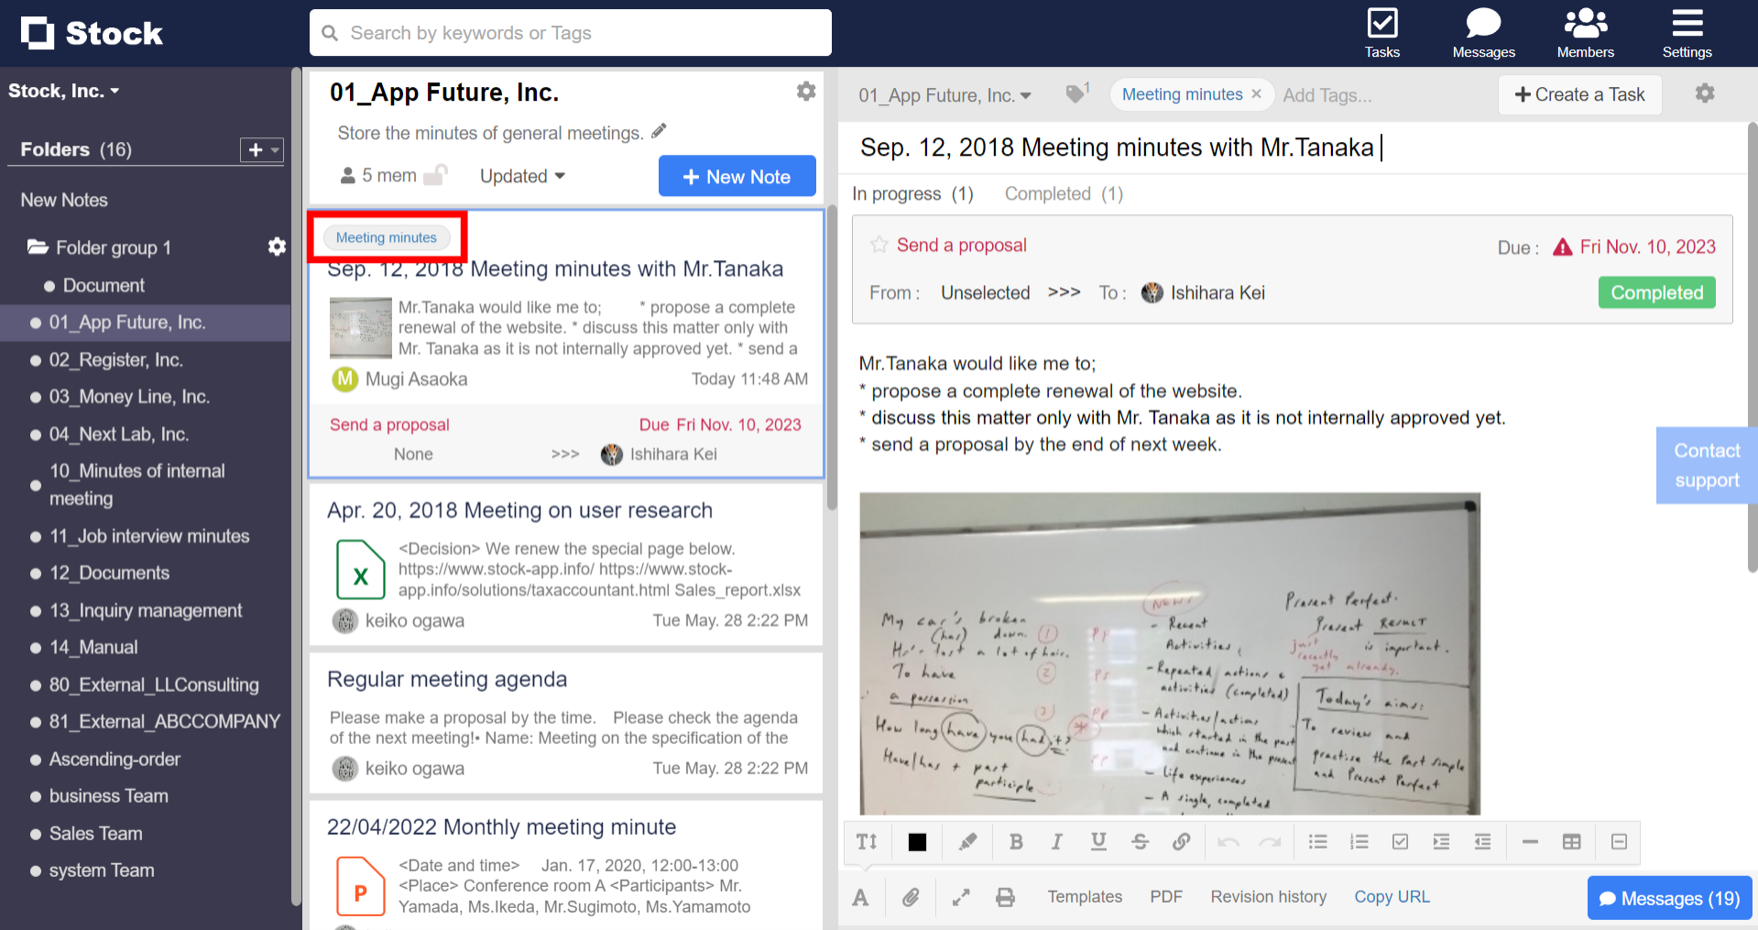
Task: Switch to the Completed tasks tab
Action: 1048,193
